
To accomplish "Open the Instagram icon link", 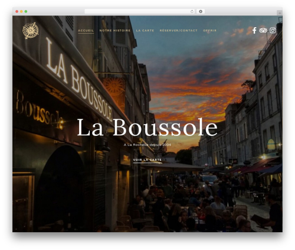I will pos(273,30).
